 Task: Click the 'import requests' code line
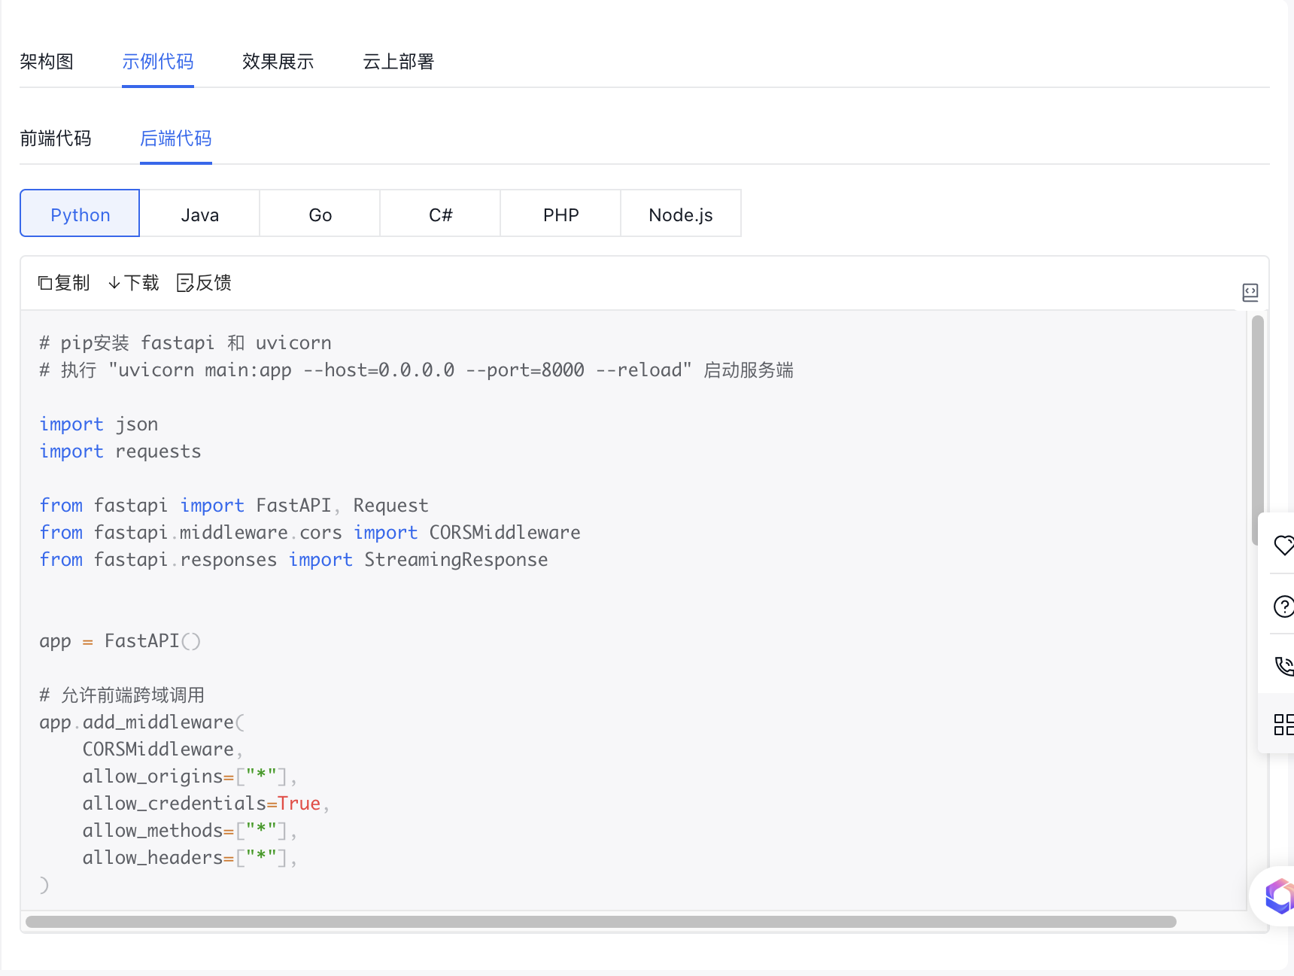(x=120, y=452)
